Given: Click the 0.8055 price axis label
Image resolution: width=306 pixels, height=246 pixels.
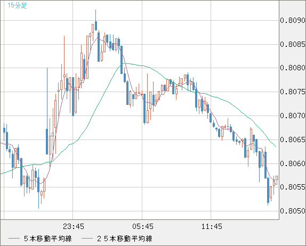Looking at the screenshot, I should pos(293,187).
